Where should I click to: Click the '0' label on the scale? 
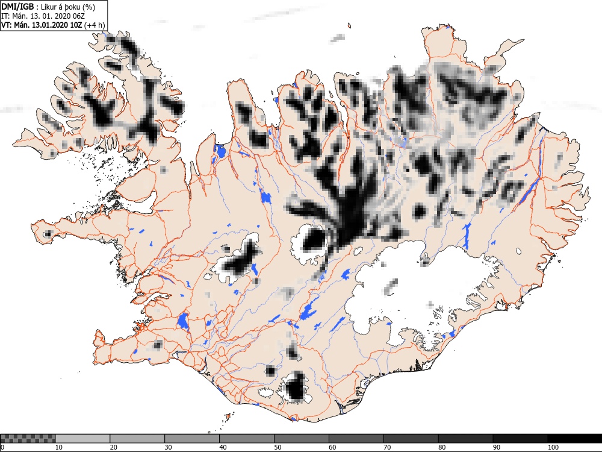point(2,447)
